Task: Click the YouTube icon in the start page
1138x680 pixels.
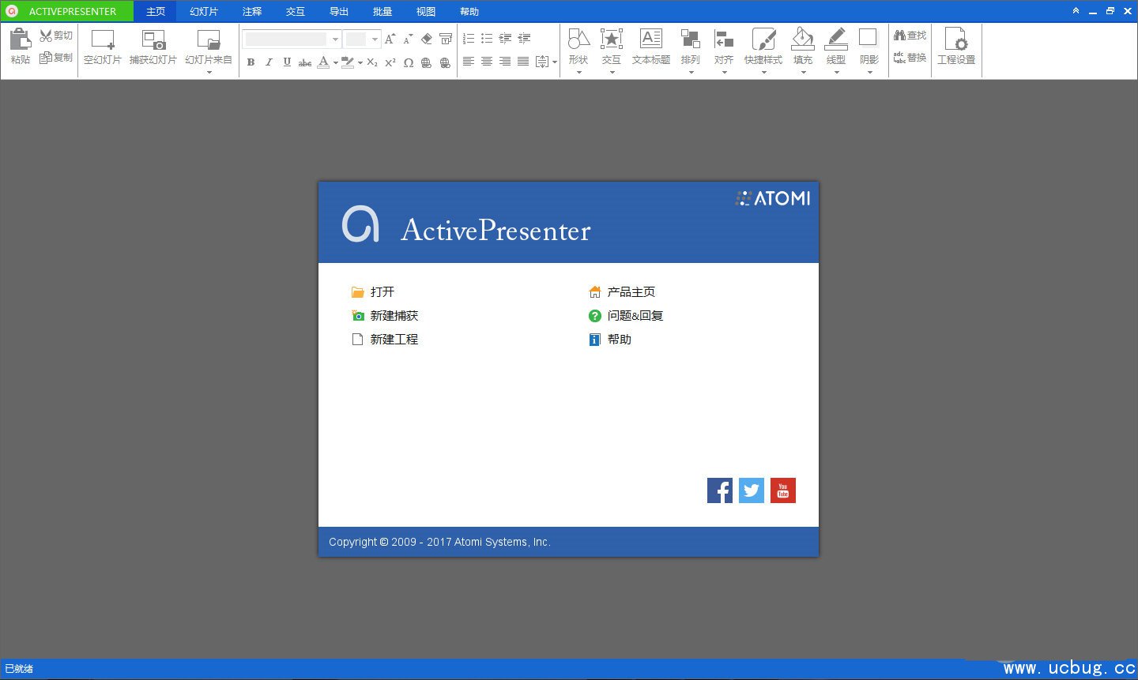Action: 782,490
